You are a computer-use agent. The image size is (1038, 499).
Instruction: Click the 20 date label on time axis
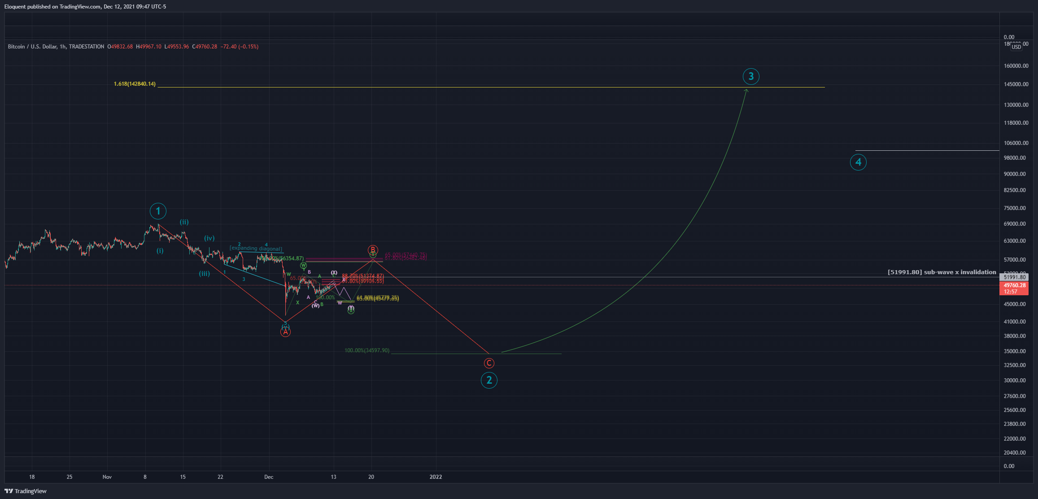371,477
